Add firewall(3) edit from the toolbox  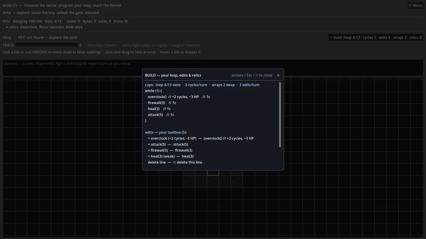tap(170, 150)
